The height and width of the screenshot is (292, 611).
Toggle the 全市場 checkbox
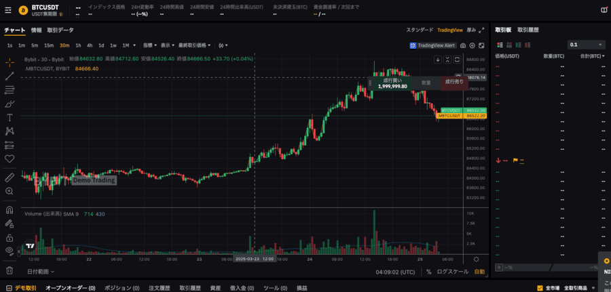click(540, 288)
